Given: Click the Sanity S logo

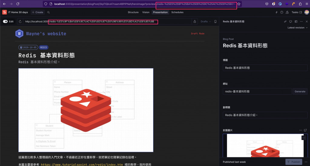Looking at the screenshot, I should (4, 12).
